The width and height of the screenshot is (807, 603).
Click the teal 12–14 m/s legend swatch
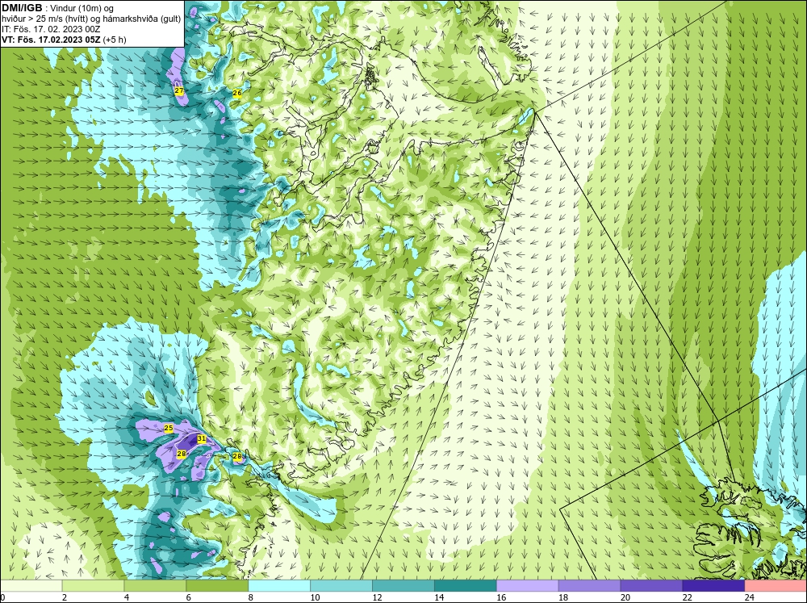click(403, 585)
